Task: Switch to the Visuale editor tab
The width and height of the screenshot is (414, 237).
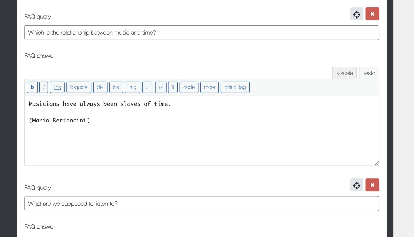Action: pos(345,73)
